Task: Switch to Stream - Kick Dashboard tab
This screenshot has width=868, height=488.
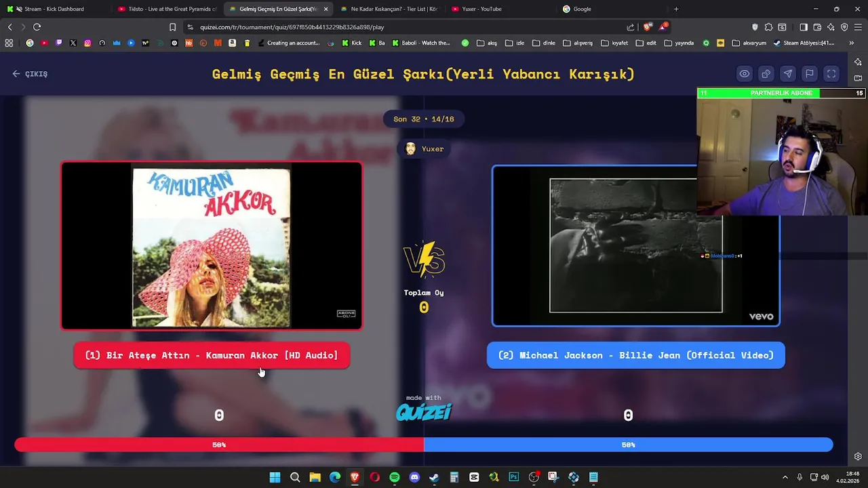Action: tap(54, 9)
